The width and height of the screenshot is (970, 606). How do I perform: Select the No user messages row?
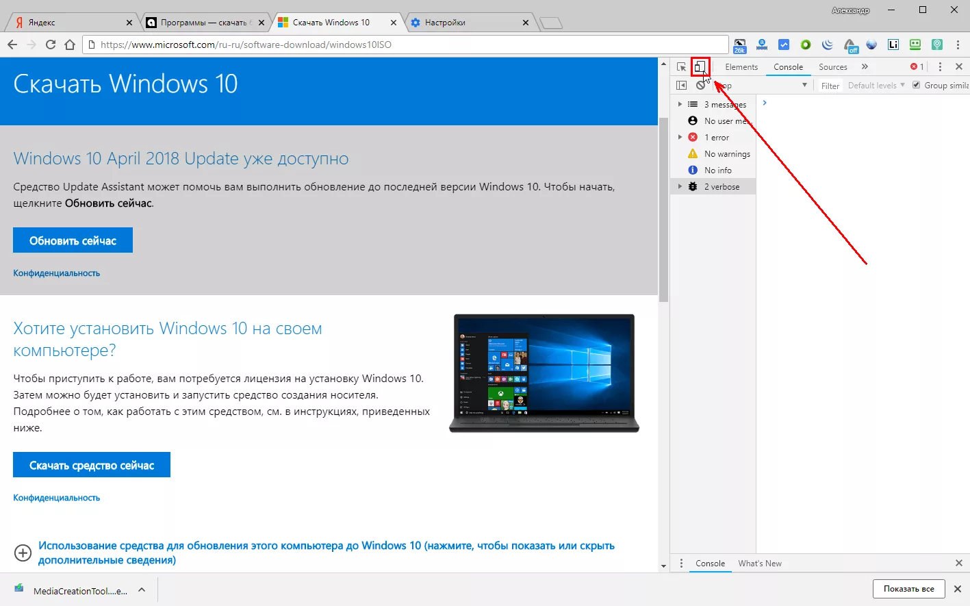click(x=713, y=121)
